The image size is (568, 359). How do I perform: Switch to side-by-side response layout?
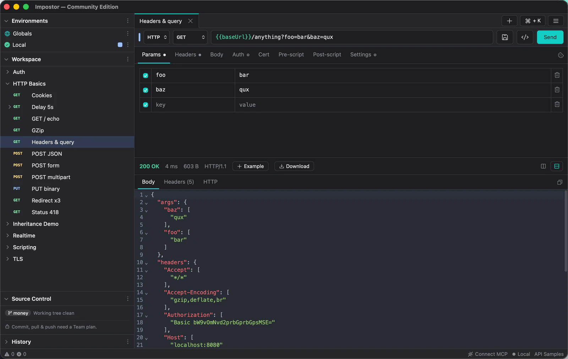click(x=543, y=166)
